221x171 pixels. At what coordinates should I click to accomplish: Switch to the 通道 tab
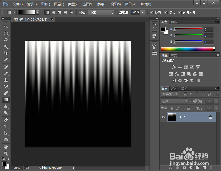tap(174, 88)
